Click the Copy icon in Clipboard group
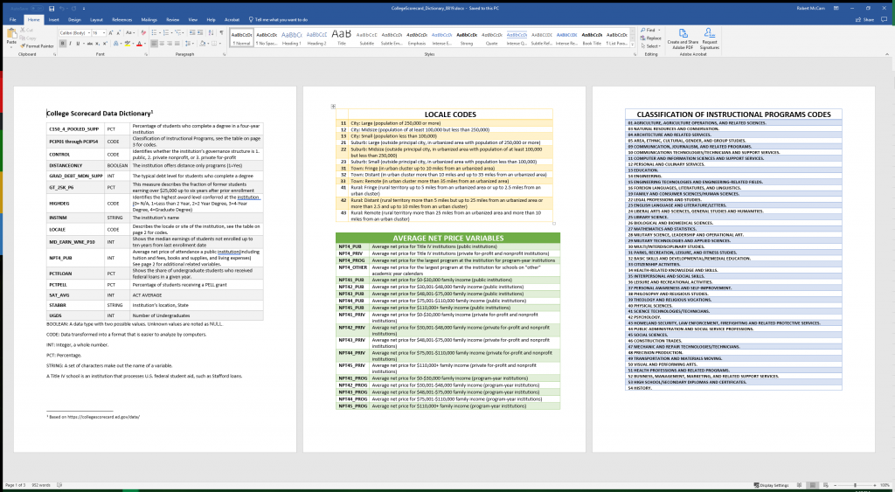Image resolution: width=895 pixels, height=492 pixels. [22, 38]
